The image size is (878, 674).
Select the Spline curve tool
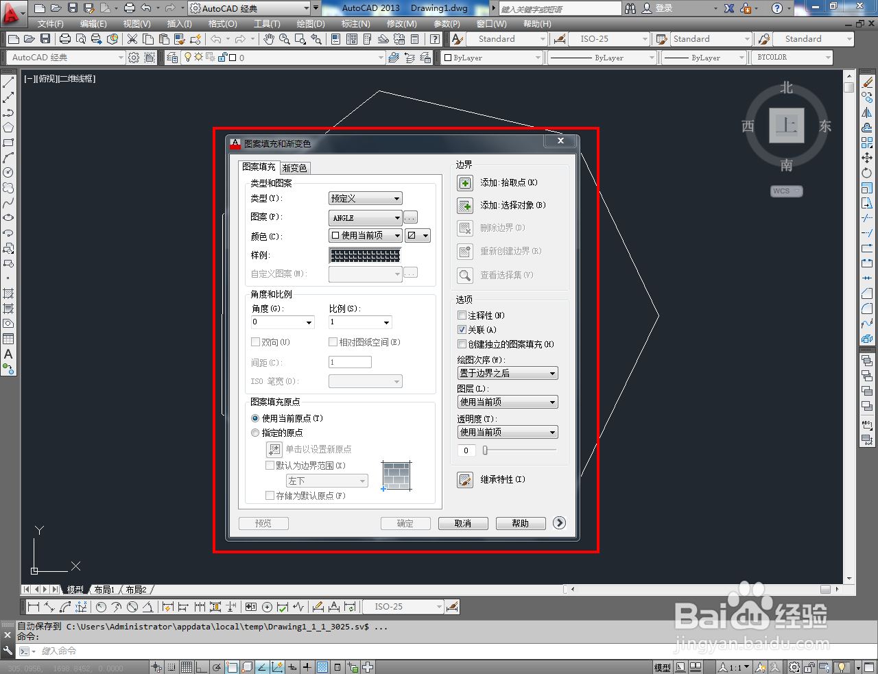[8, 203]
